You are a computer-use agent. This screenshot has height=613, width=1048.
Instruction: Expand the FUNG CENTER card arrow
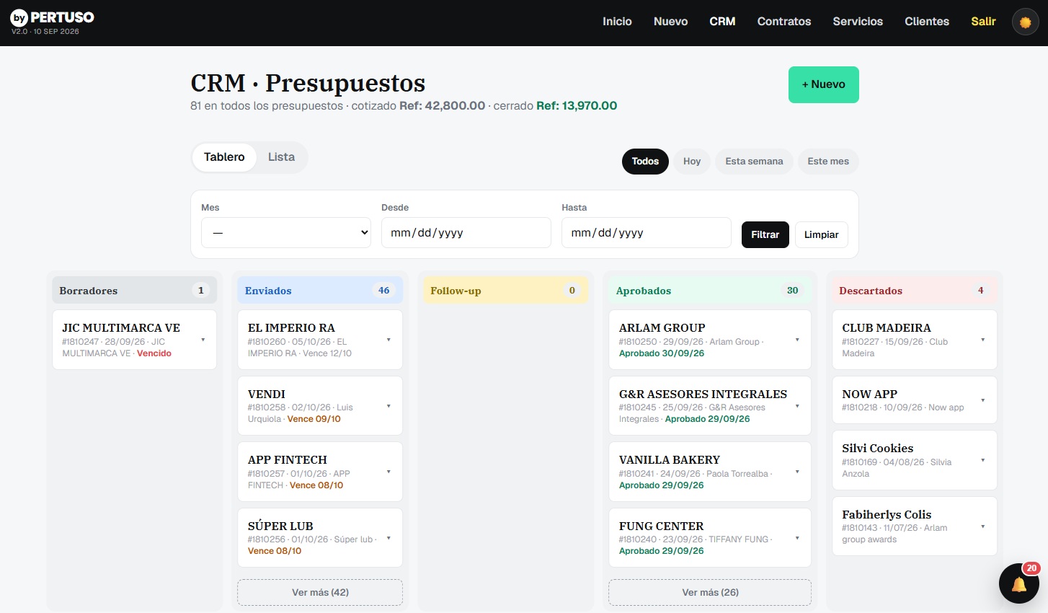(797, 538)
